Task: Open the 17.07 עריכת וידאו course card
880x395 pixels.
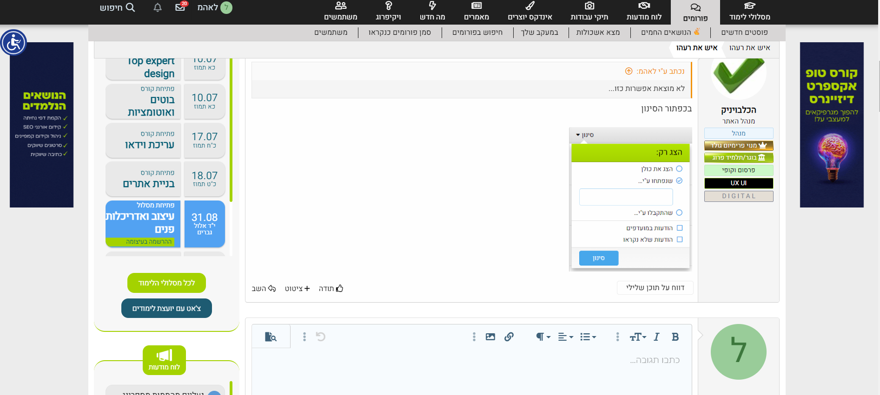Action: [165, 140]
